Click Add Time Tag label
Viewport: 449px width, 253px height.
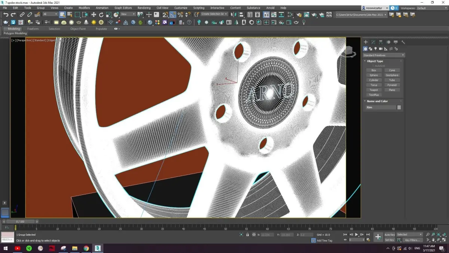click(324, 240)
